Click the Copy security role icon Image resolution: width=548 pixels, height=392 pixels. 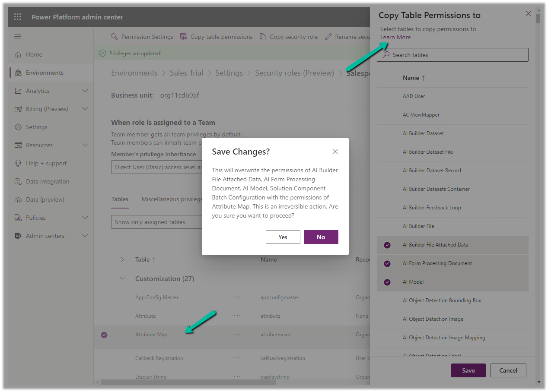click(x=263, y=37)
